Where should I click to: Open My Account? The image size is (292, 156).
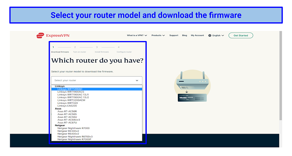[x=197, y=35]
